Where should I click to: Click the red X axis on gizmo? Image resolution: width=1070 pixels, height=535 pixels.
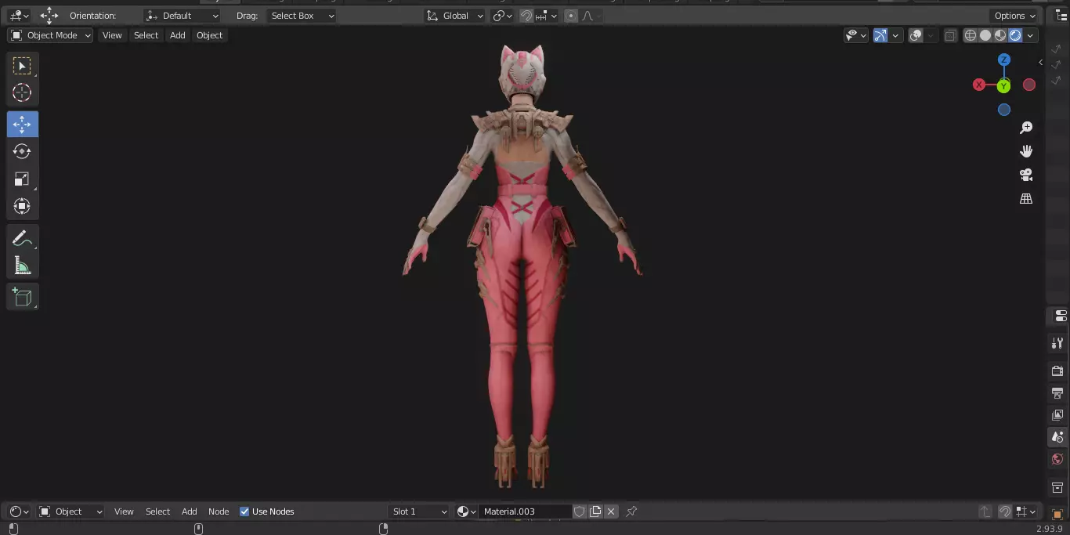pos(979,85)
